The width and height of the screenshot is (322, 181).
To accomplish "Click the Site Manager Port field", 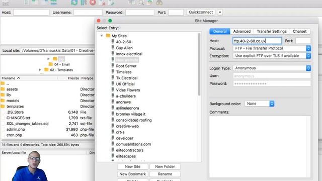I will coord(303,41).
